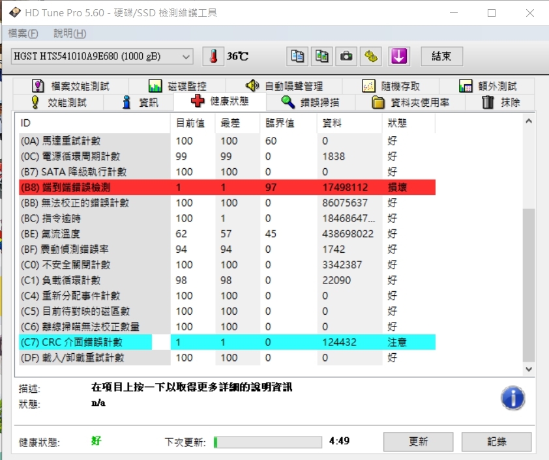The height and width of the screenshot is (460, 549).
Task: Open the drive selection dropdown HGST HTS541010A9E680
Action: click(x=102, y=56)
